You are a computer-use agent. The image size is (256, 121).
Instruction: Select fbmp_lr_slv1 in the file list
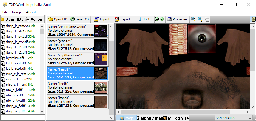coord(21,31)
